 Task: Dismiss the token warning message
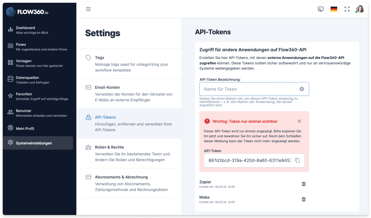pos(299,121)
